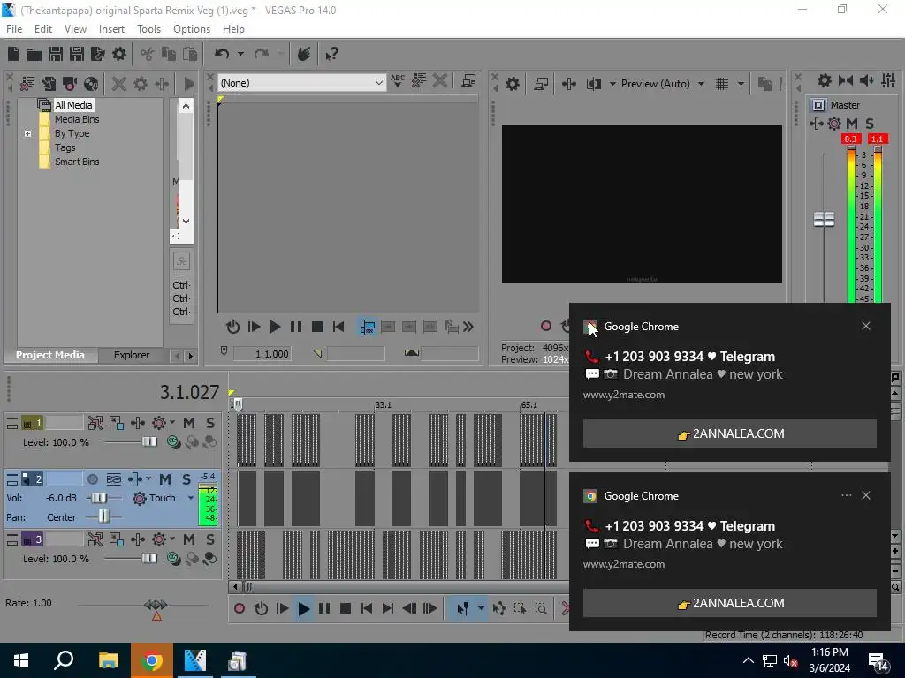Pause timeline playback in the transport bar
The height and width of the screenshot is (678, 905).
pyautogui.click(x=324, y=608)
